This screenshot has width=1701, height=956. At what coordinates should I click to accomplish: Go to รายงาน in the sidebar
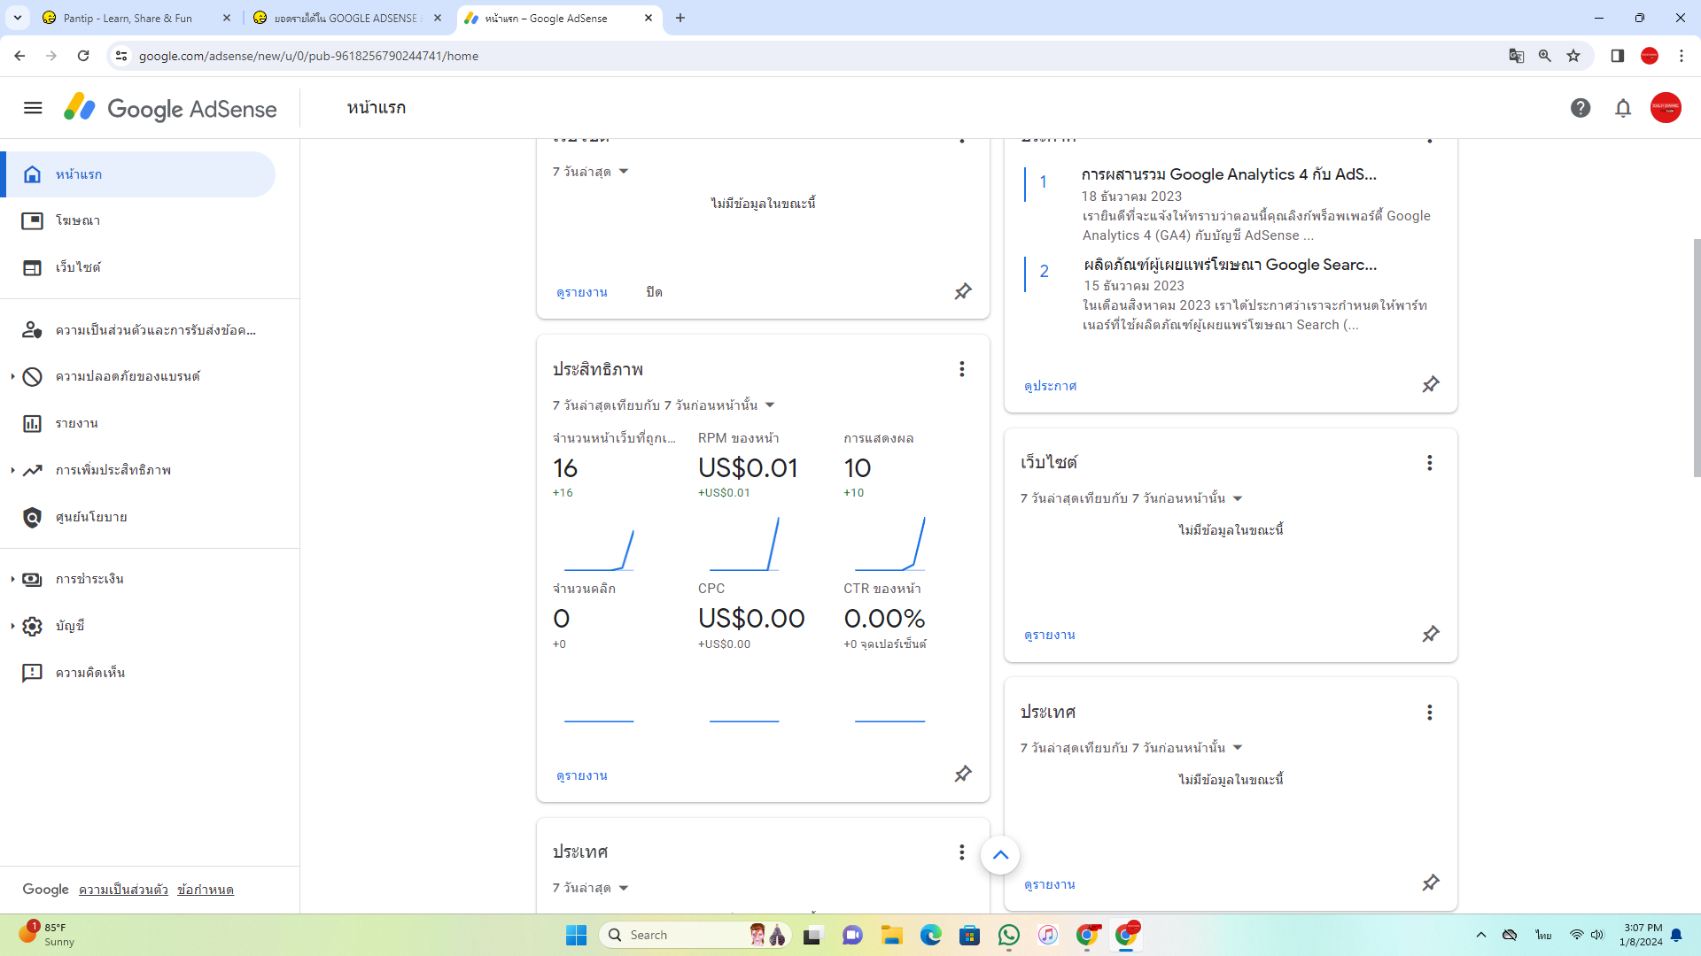coord(77,424)
